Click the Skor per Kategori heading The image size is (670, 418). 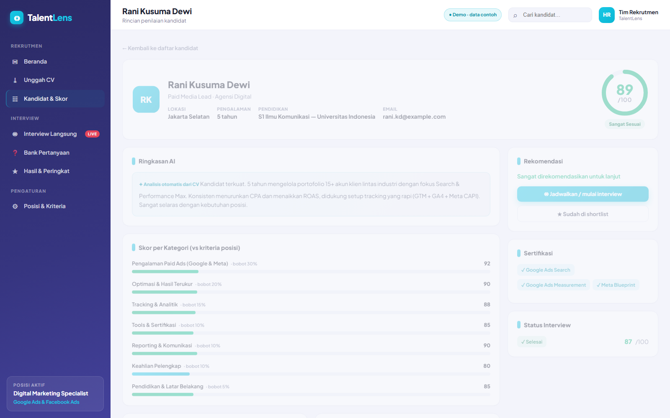tap(189, 248)
